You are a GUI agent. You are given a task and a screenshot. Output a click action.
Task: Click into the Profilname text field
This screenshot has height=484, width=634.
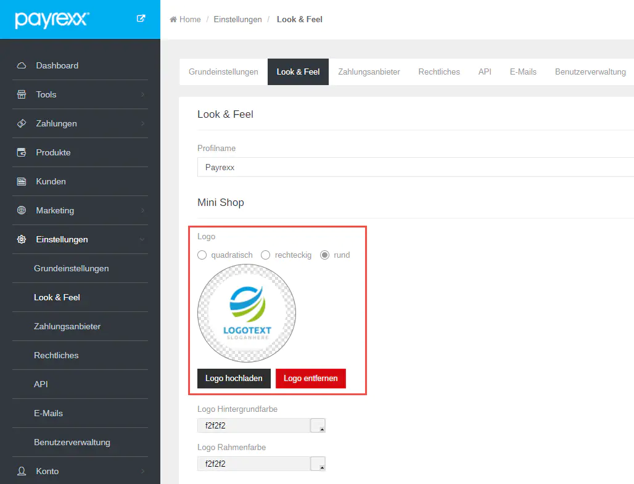pos(413,167)
